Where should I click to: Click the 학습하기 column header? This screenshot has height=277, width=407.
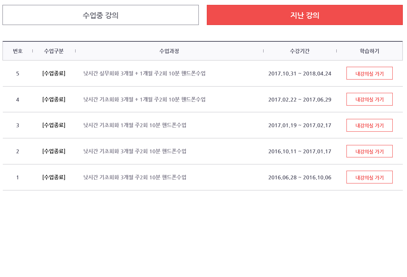[369, 51]
